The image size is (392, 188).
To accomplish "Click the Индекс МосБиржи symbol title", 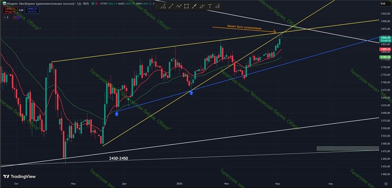I will coord(41,4).
